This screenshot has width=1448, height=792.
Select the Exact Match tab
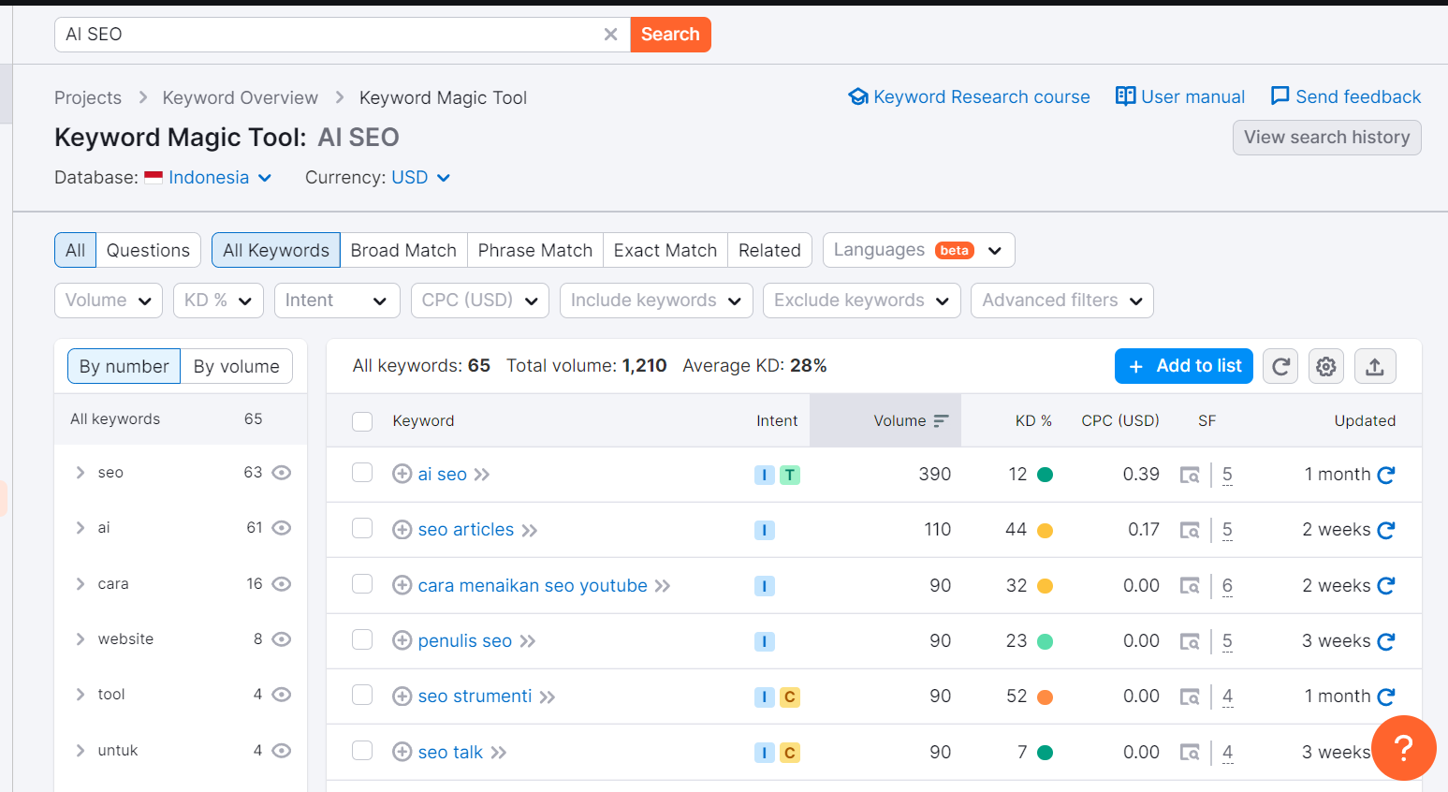coord(665,250)
